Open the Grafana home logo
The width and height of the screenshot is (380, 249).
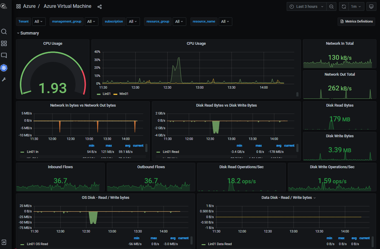(4, 7)
